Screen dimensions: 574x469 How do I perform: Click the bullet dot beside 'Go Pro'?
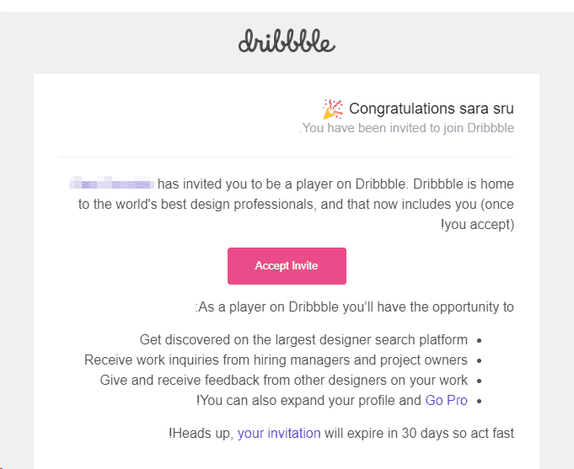(x=479, y=402)
